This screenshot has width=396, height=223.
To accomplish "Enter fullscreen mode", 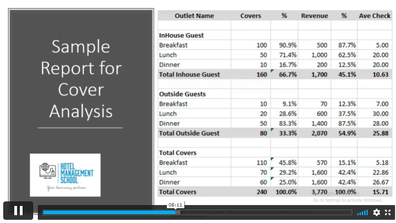I will [388, 212].
